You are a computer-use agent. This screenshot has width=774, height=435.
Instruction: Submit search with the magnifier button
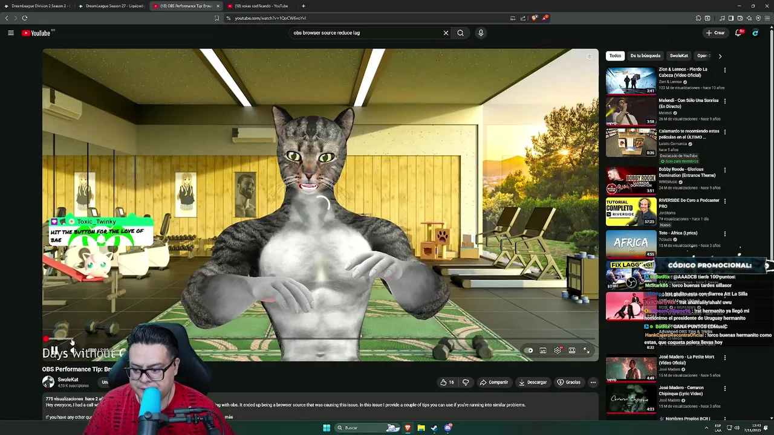coord(460,33)
